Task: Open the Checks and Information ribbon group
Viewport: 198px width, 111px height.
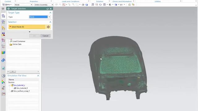Action: click(122, 1)
